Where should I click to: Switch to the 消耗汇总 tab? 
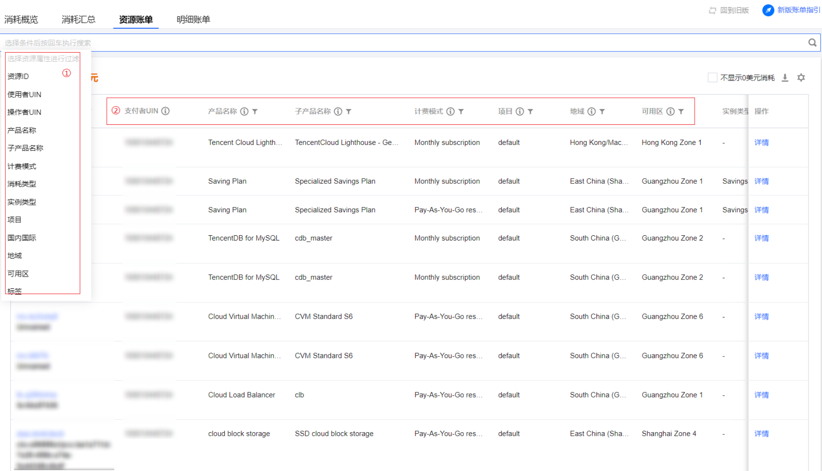coord(78,20)
